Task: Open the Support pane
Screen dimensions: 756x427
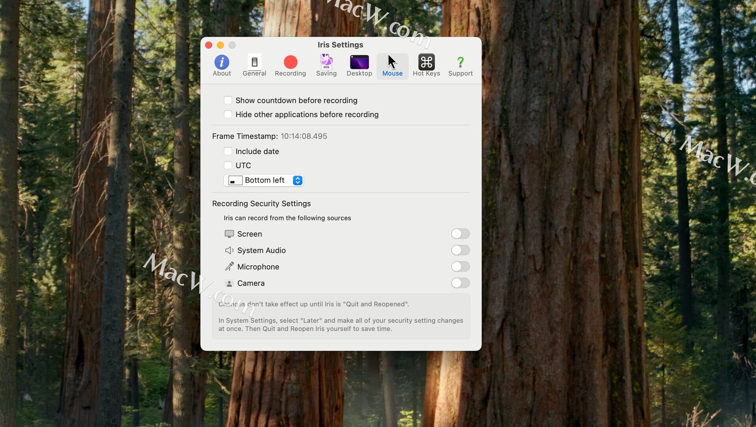Action: (460, 66)
